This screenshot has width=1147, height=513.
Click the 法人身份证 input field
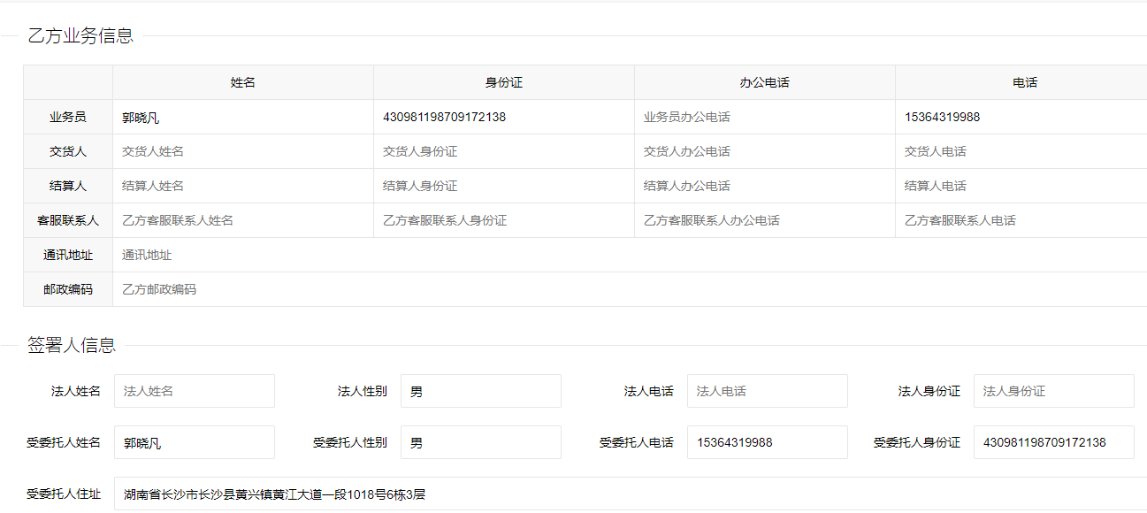coord(1053,391)
